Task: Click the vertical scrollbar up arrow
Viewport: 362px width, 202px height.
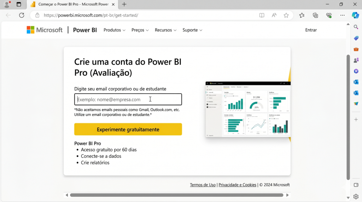Action: tap(348, 24)
